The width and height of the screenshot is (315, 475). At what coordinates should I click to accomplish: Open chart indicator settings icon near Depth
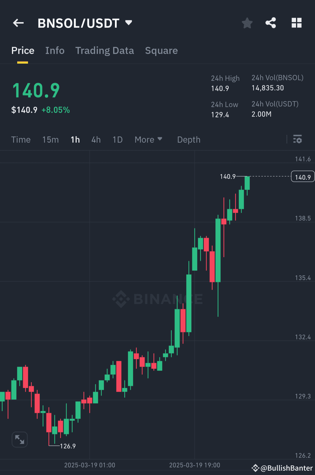pos(298,140)
